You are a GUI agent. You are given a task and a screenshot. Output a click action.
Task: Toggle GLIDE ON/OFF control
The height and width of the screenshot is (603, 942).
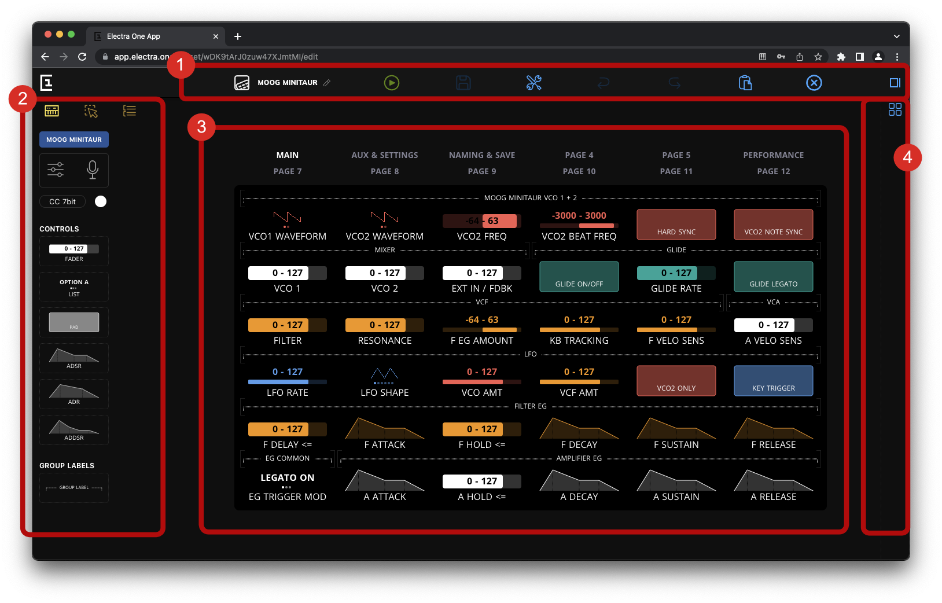coord(579,277)
